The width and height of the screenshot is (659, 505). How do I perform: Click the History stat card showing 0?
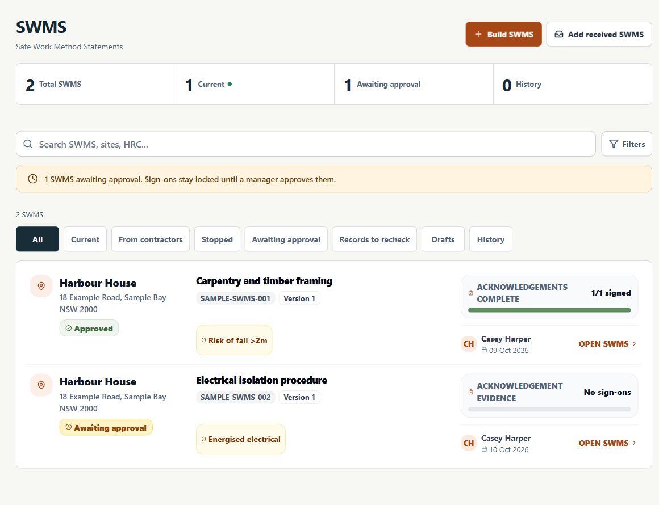(573, 84)
